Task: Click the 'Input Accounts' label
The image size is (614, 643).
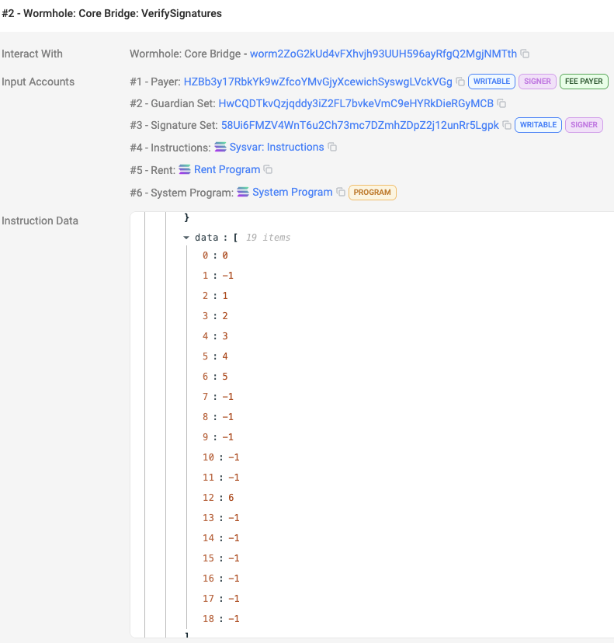Action: (38, 82)
